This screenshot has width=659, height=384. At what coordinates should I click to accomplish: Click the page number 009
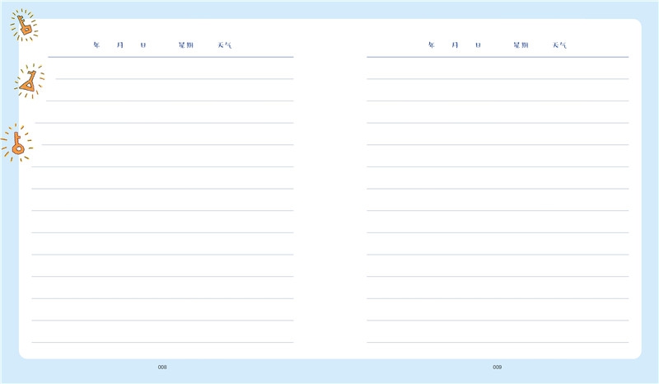[x=498, y=368]
